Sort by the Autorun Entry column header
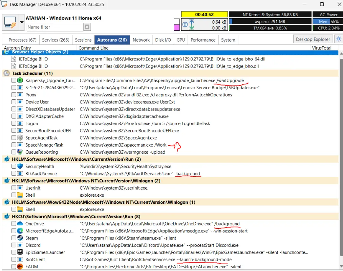Screen dimensions: 343x271 coord(39,48)
